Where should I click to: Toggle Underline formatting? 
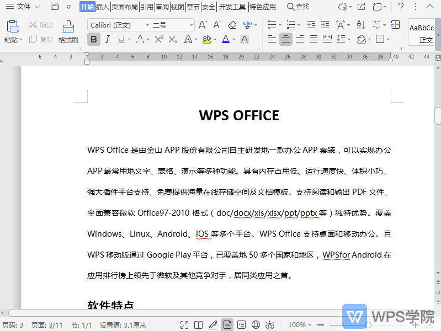click(x=121, y=39)
